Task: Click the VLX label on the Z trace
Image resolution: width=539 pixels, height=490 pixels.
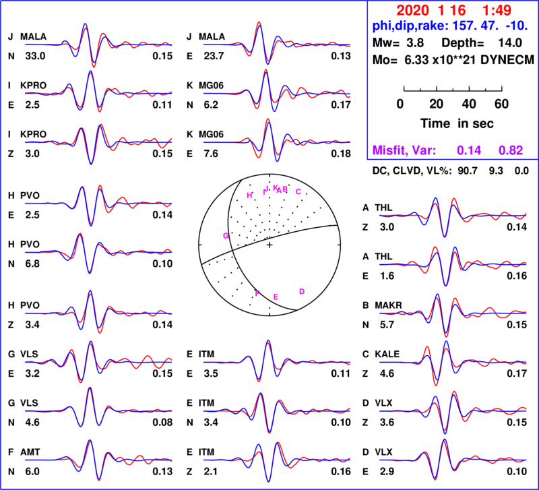Action: point(383,403)
